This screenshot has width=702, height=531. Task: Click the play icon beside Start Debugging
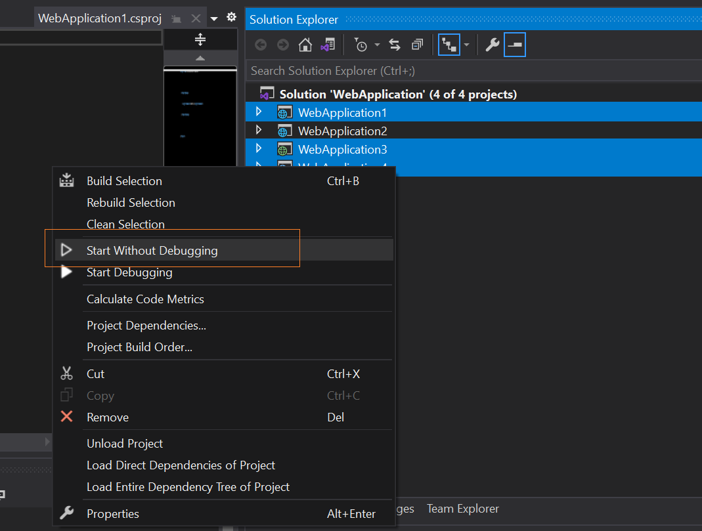tap(66, 272)
